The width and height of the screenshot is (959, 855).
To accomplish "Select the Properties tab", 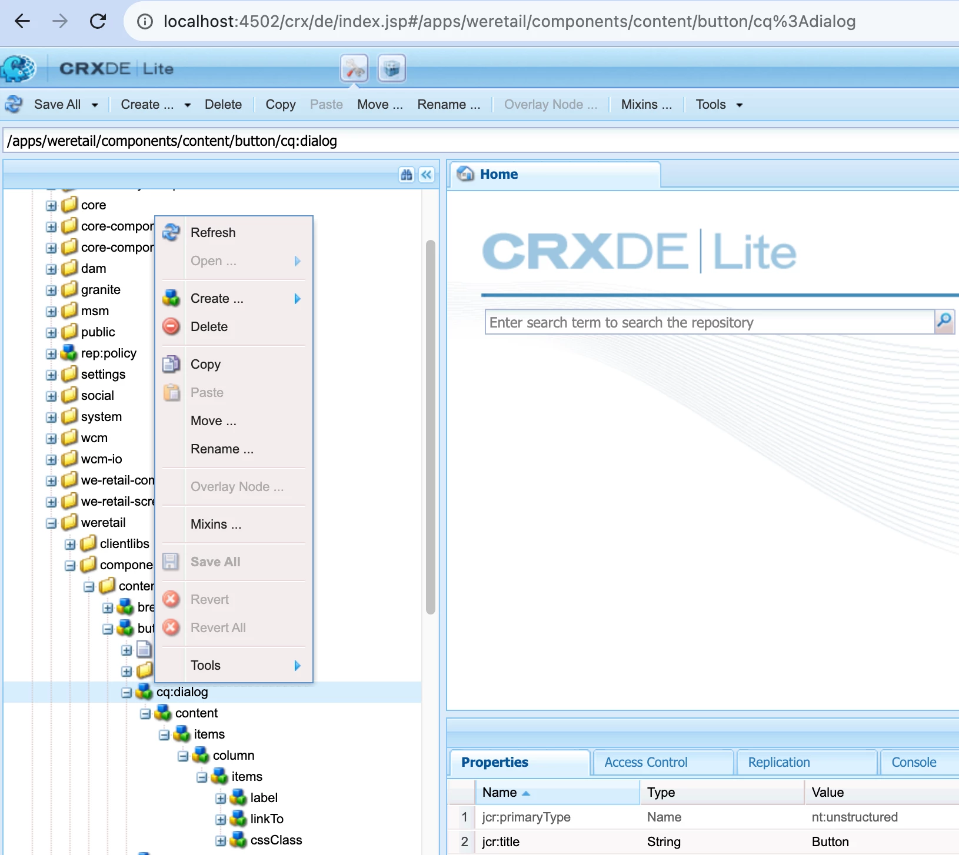I will click(520, 762).
